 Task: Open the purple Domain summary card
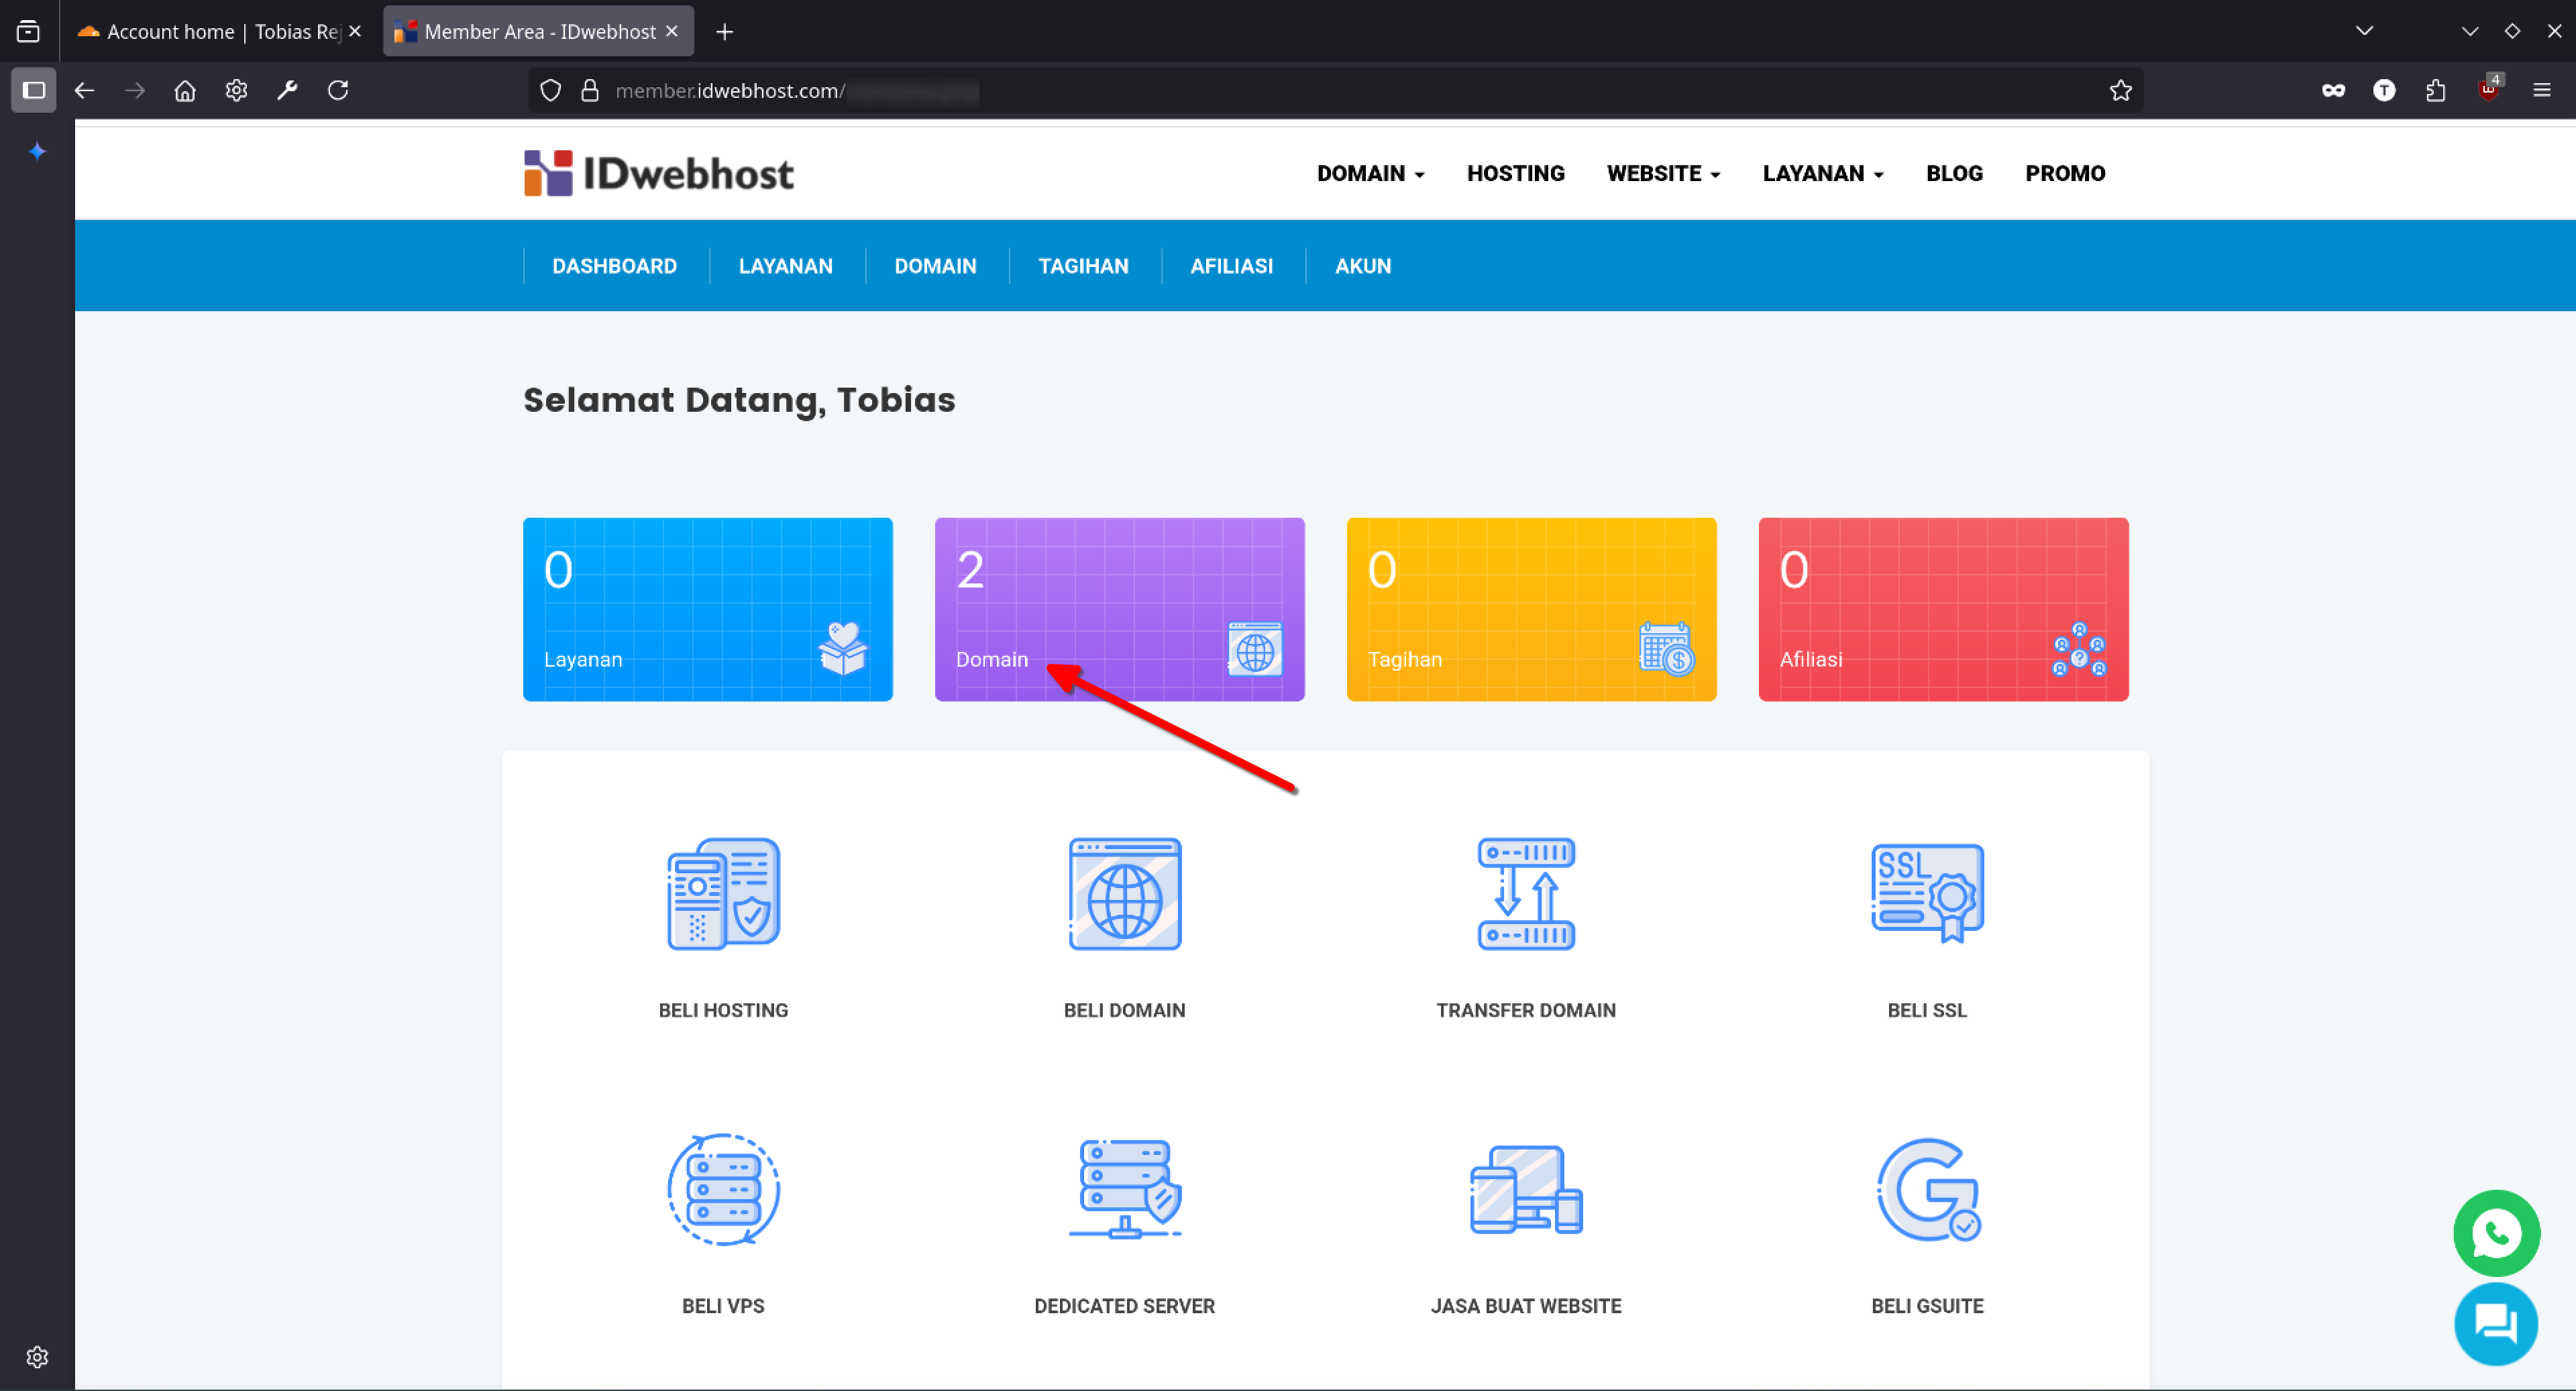pyautogui.click(x=1118, y=608)
